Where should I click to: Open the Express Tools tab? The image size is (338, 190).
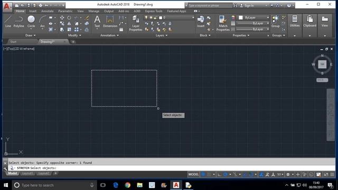(x=154, y=11)
